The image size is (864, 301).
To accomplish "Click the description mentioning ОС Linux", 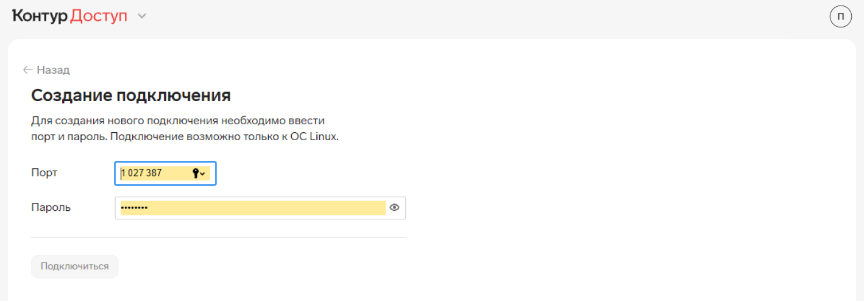I will (x=185, y=136).
